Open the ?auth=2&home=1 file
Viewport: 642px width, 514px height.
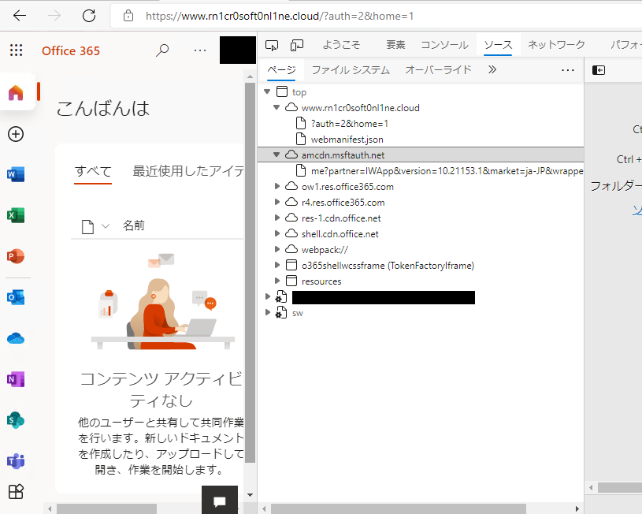(349, 124)
